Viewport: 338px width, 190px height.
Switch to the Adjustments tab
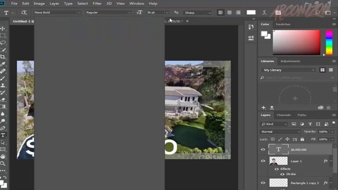click(290, 61)
